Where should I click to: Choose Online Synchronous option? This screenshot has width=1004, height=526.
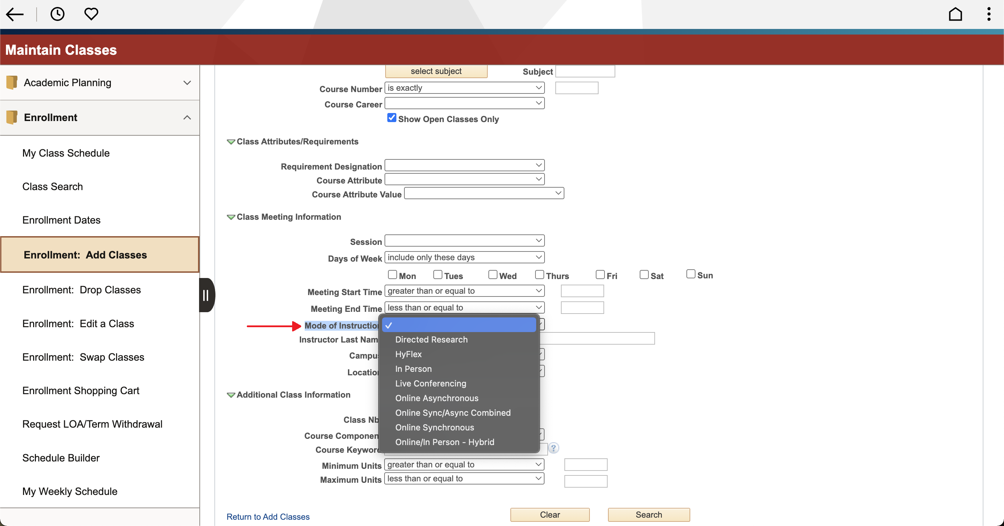click(459, 427)
